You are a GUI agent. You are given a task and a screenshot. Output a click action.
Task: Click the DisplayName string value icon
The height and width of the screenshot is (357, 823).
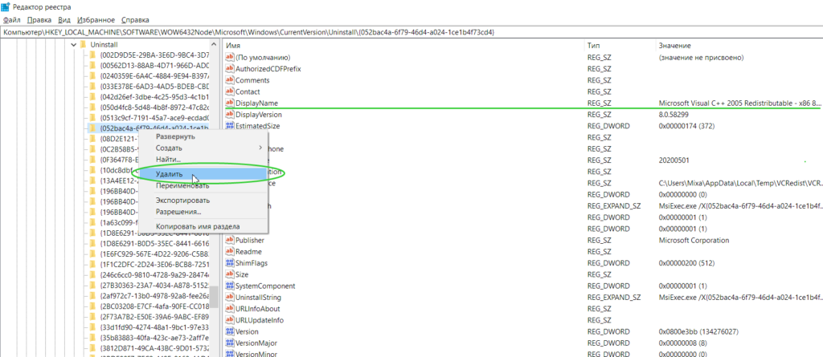229,103
